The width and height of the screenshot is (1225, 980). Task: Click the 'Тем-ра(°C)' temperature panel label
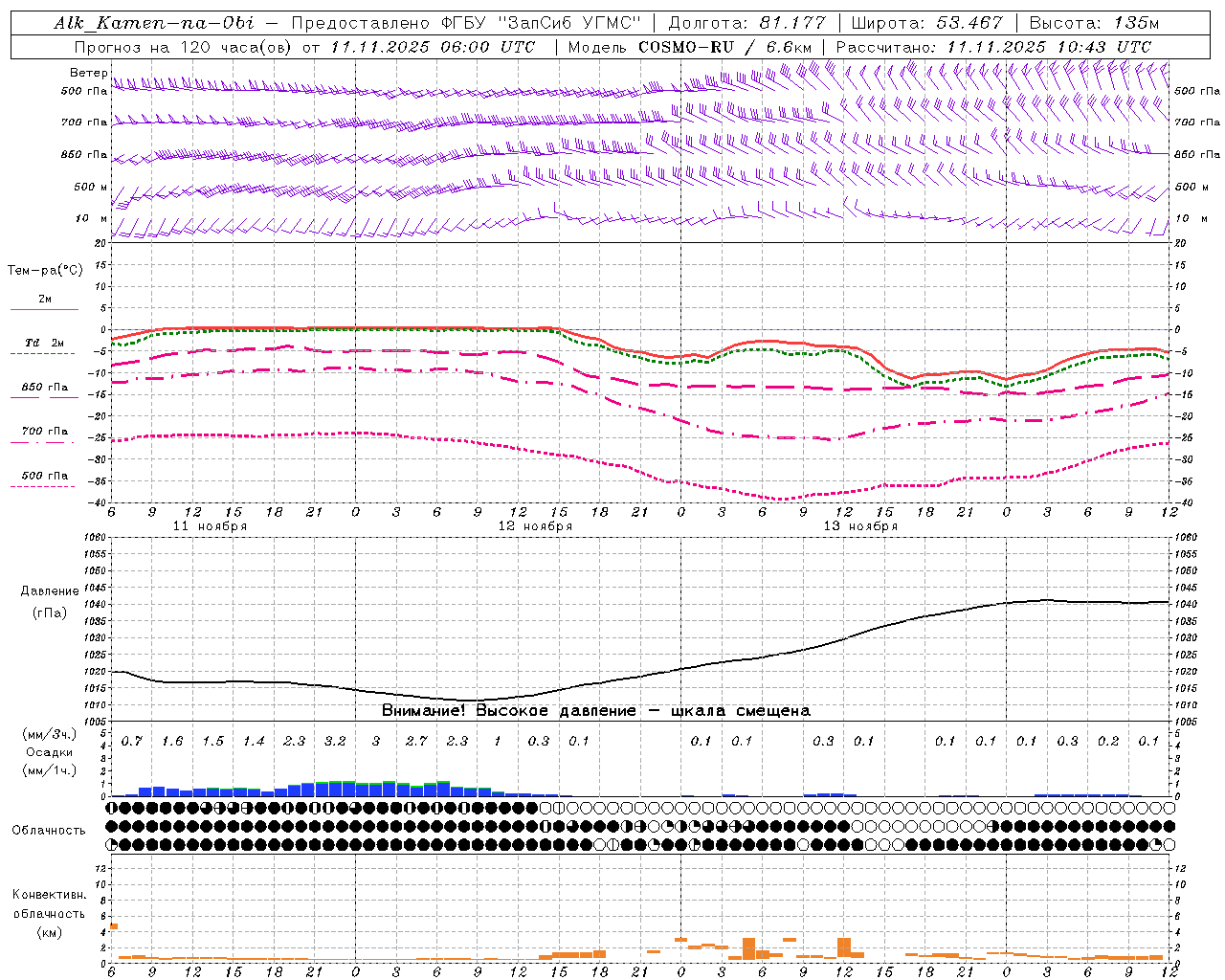coord(45,271)
